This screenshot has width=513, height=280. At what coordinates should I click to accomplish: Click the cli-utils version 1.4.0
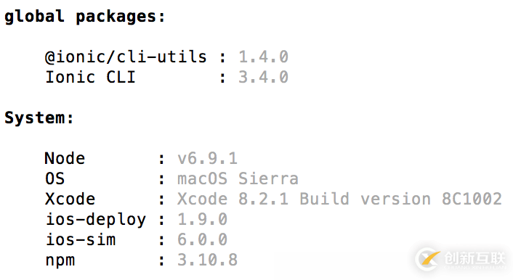(x=263, y=57)
